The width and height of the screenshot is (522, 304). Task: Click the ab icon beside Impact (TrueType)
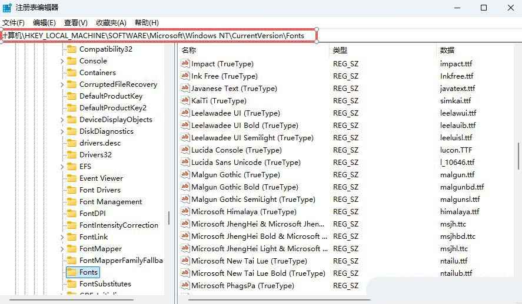[x=185, y=63]
